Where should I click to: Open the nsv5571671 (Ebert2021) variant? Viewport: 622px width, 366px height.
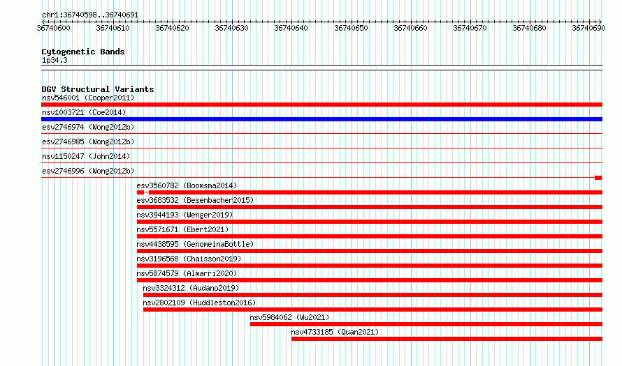click(182, 229)
